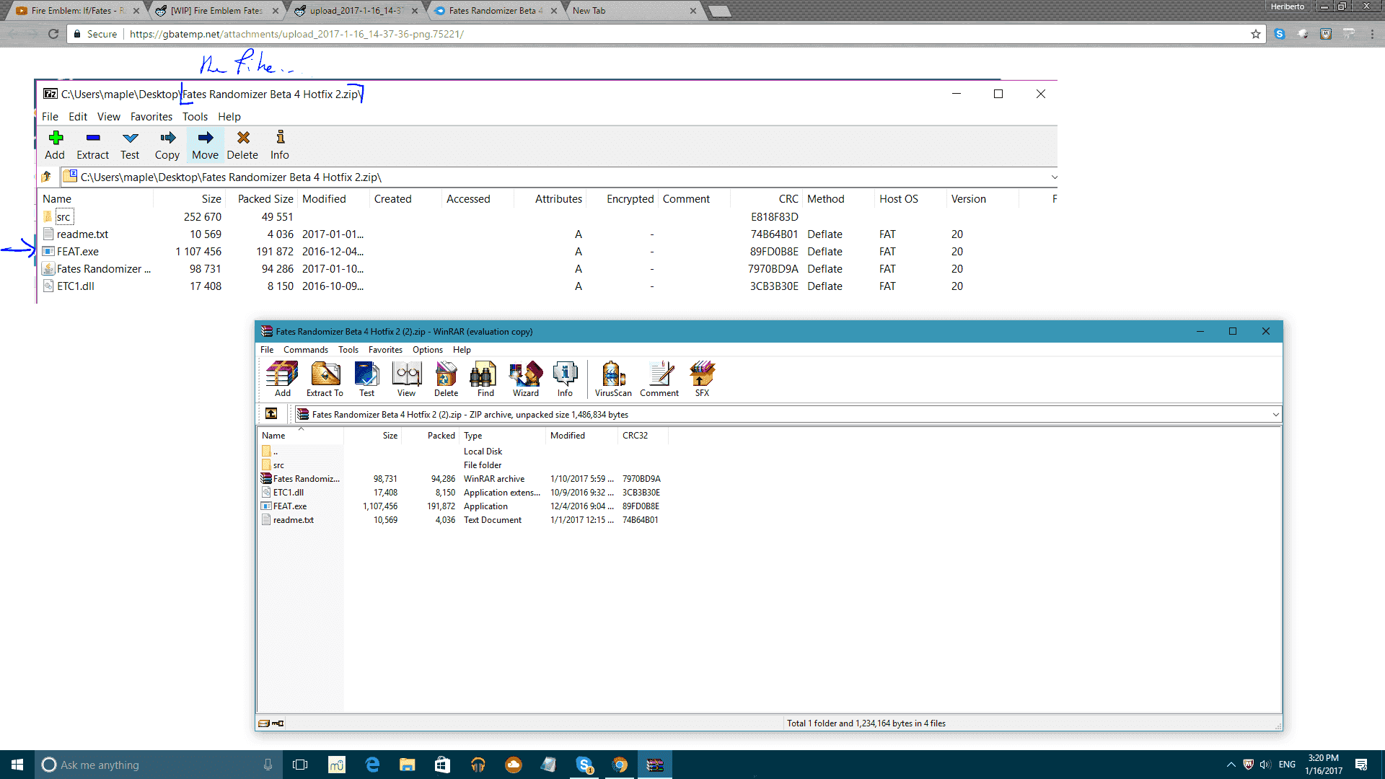The image size is (1385, 779).
Task: Open File Explorer from the taskbar
Action: click(408, 765)
